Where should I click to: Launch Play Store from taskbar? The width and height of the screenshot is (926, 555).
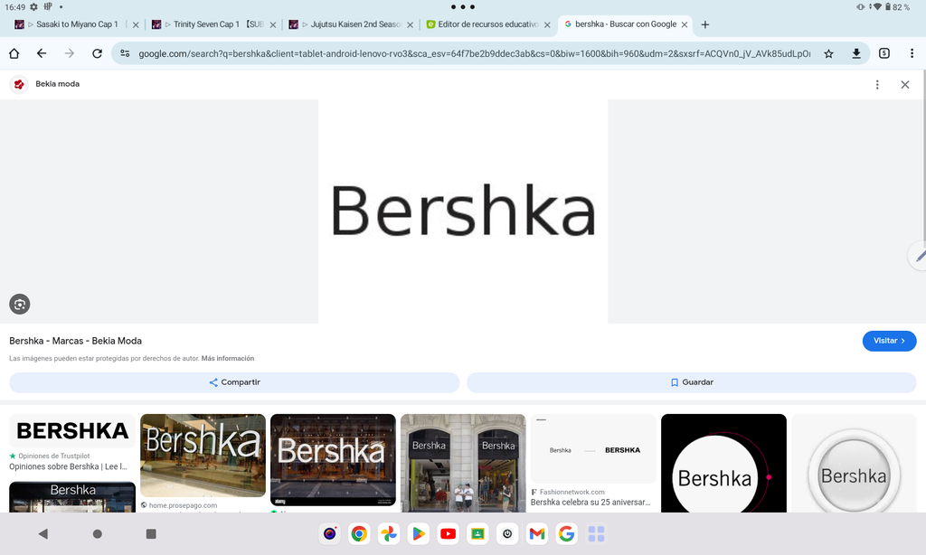pos(418,533)
